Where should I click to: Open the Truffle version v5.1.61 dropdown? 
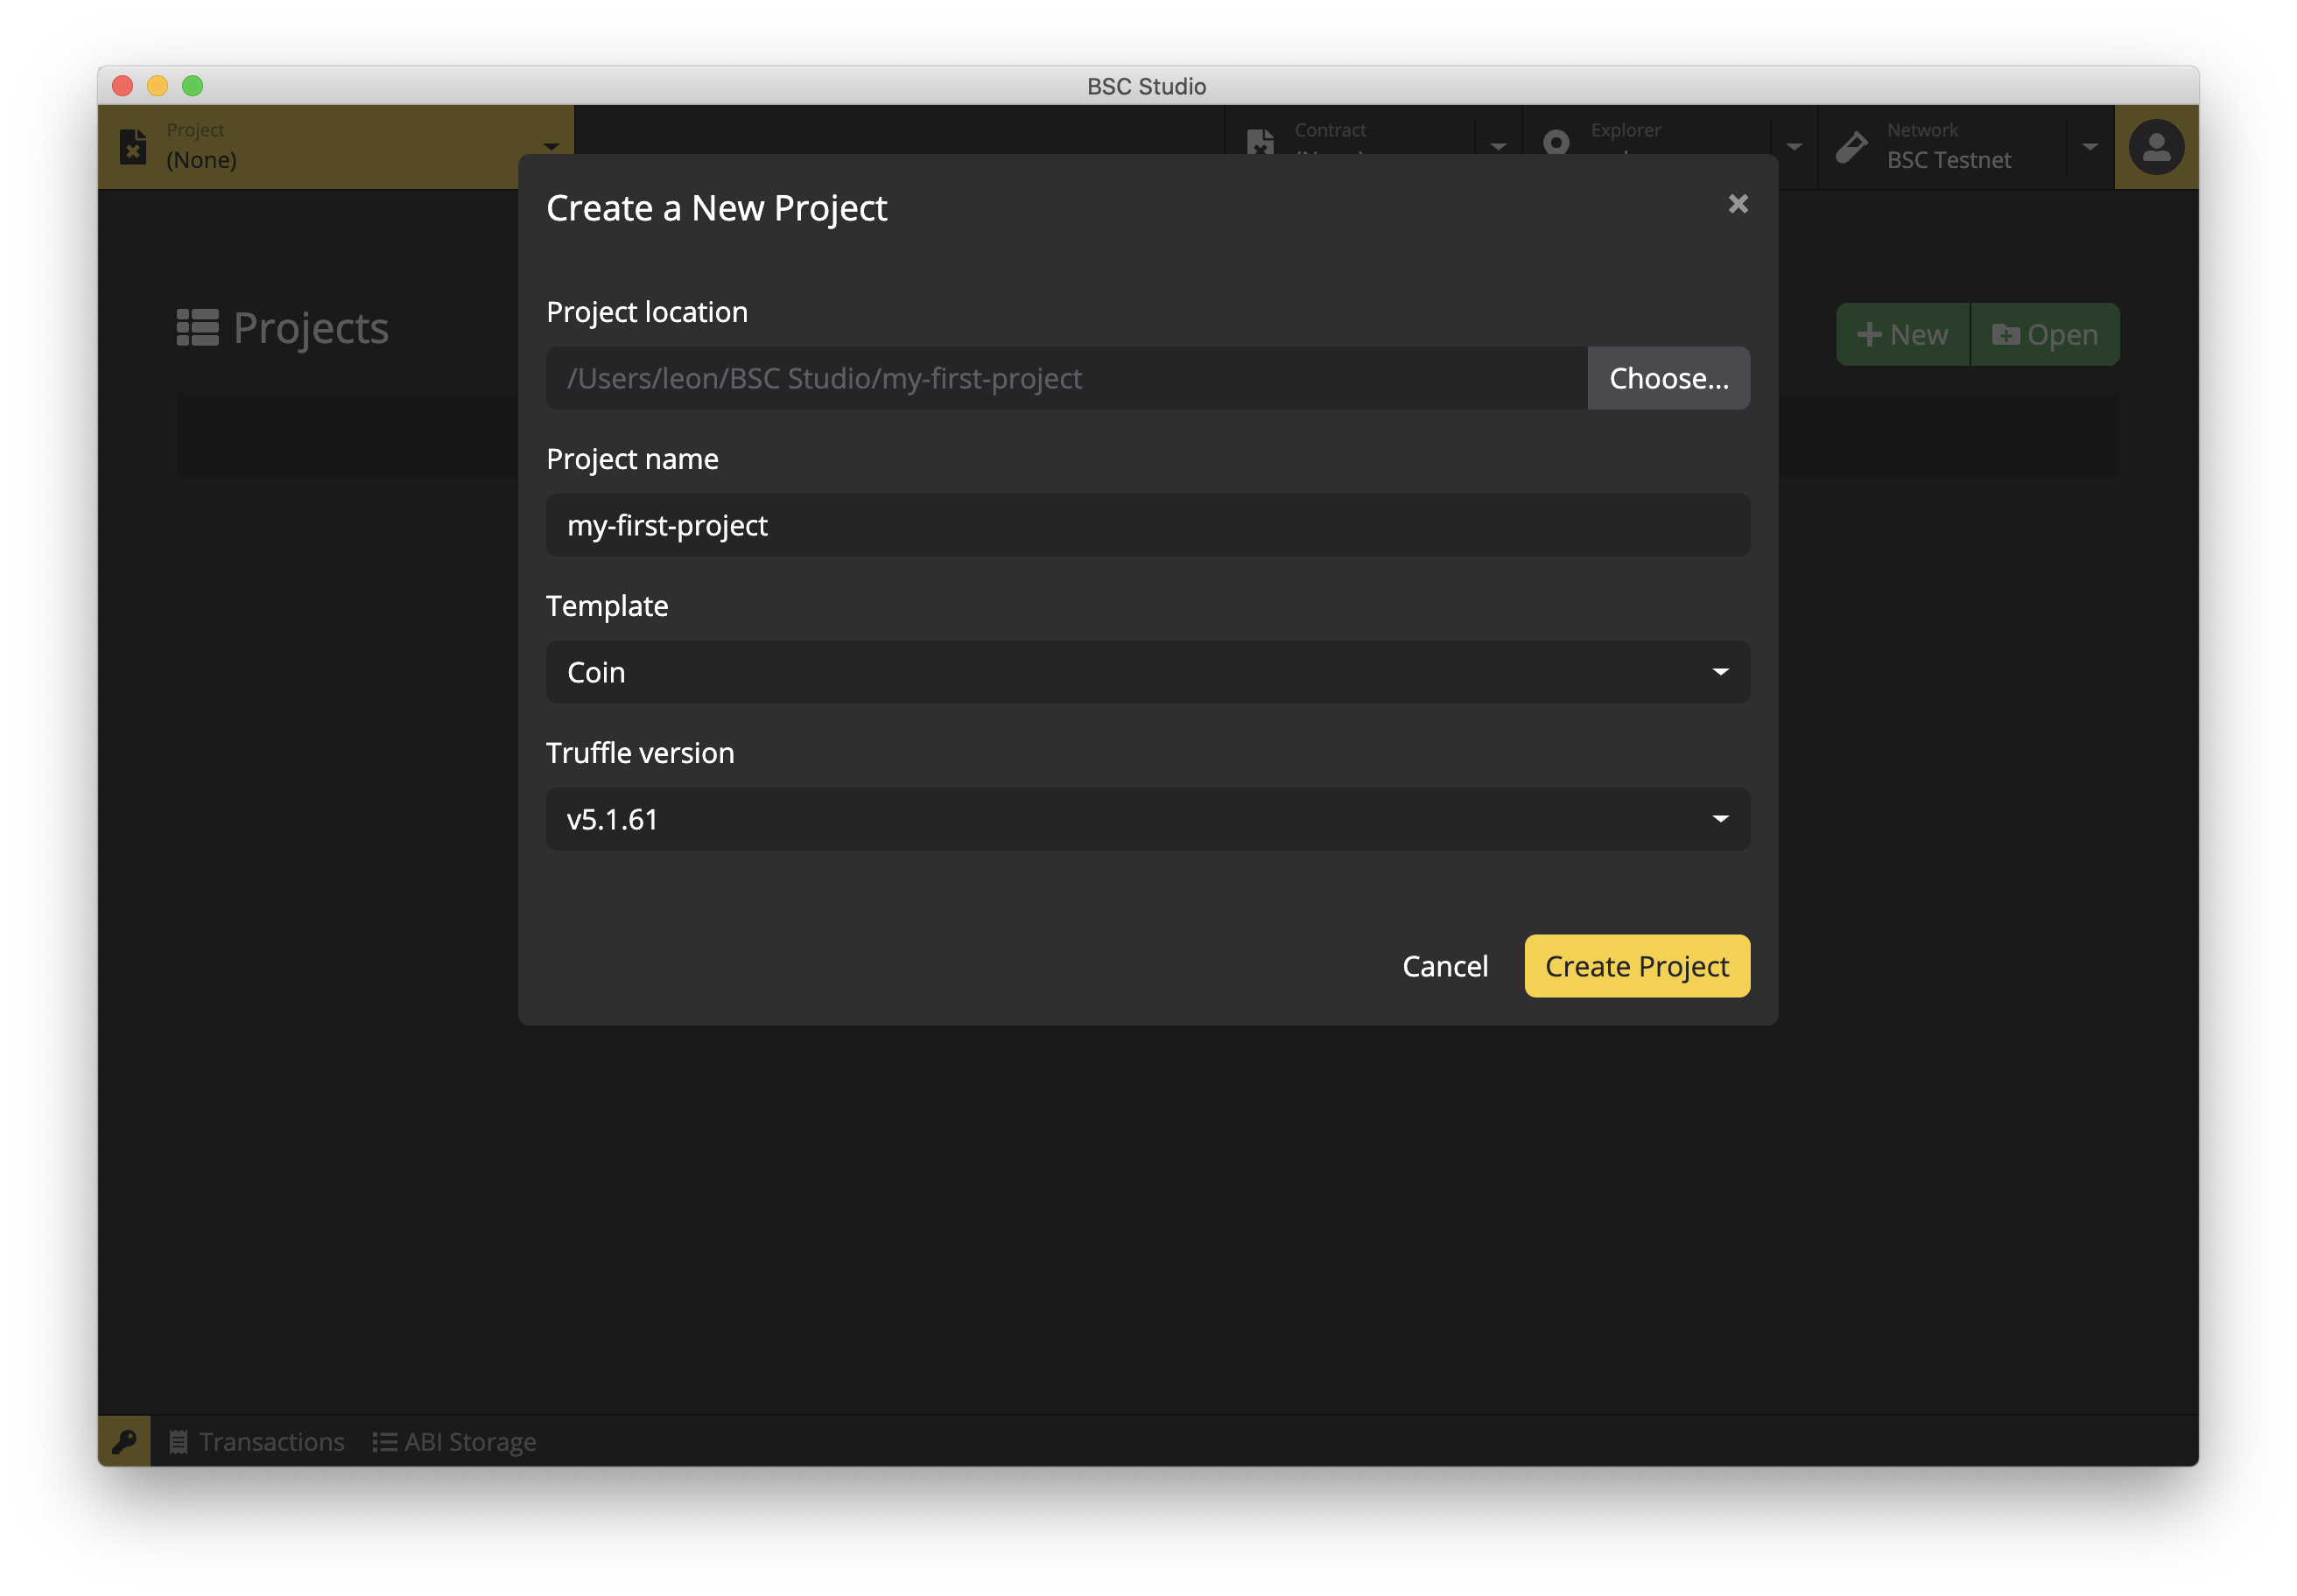click(1148, 819)
